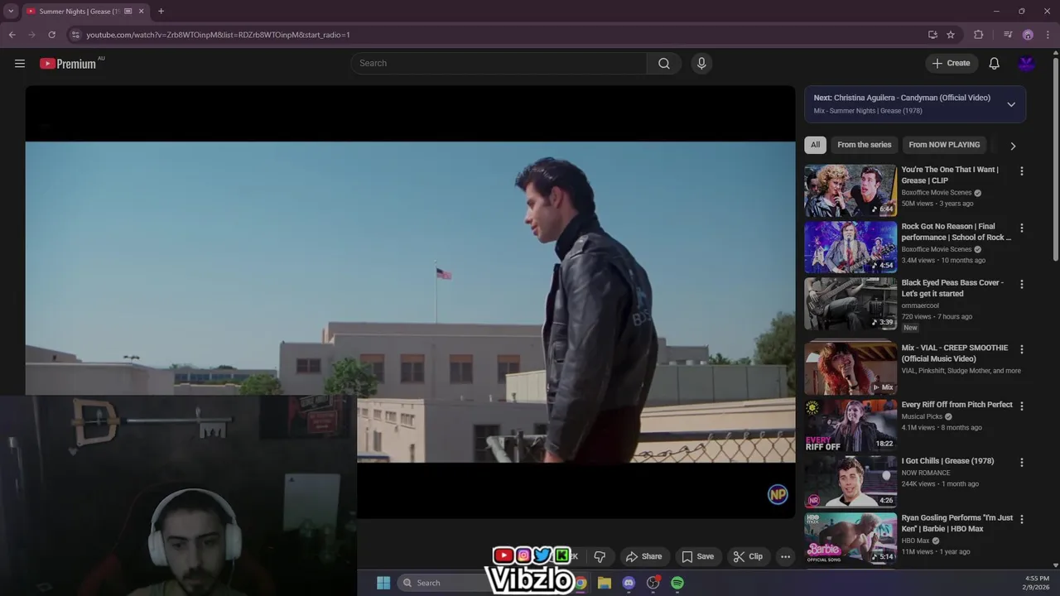Go back in browser history
The image size is (1060, 596).
coord(12,35)
